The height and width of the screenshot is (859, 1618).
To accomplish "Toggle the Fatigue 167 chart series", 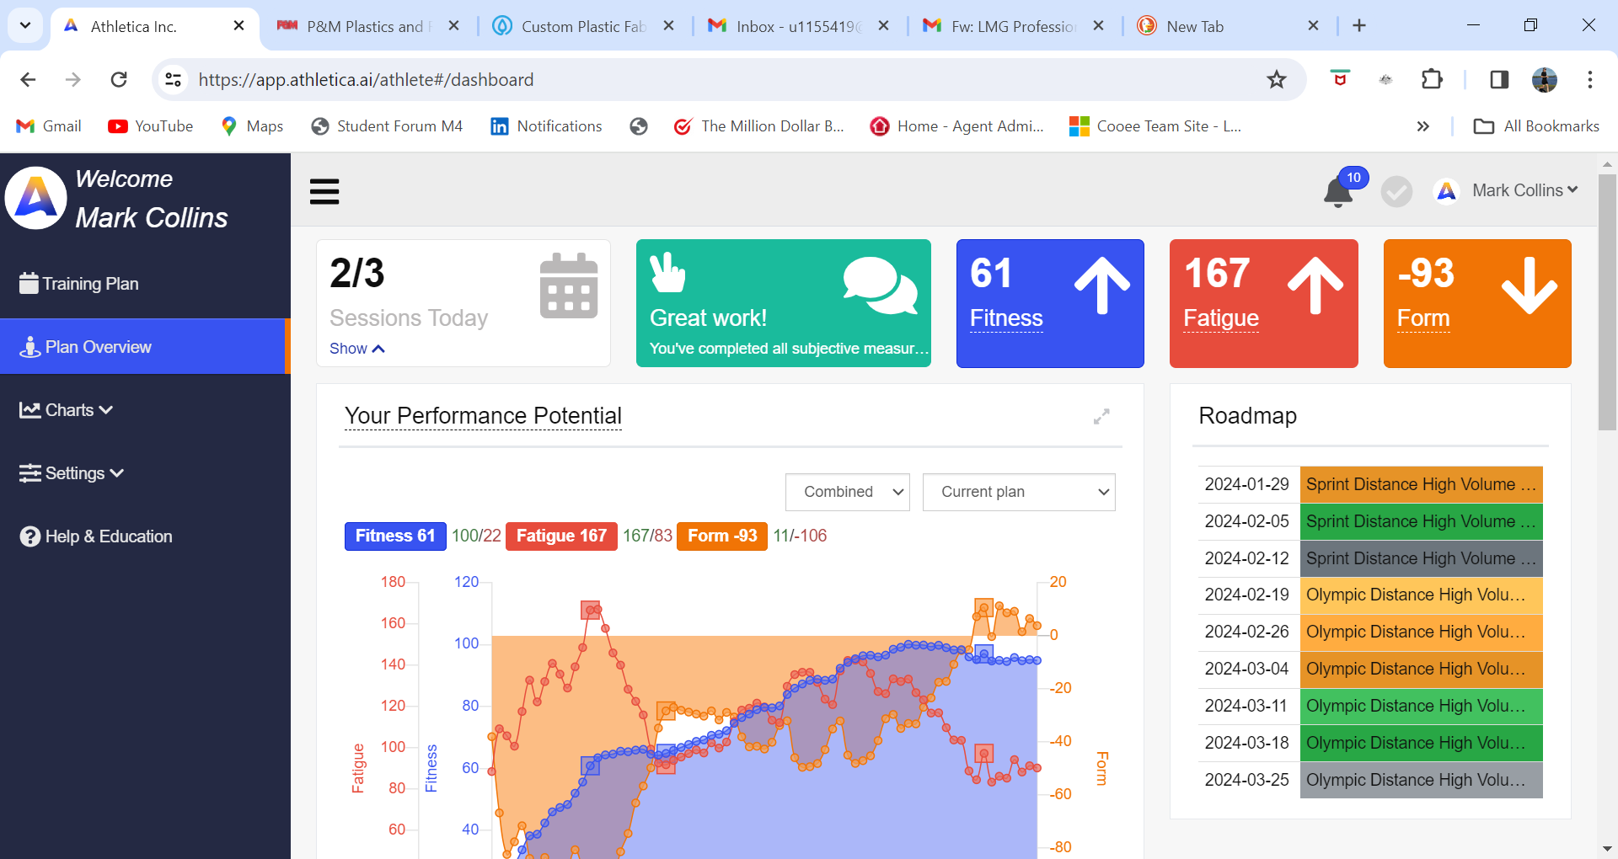I will (x=561, y=536).
